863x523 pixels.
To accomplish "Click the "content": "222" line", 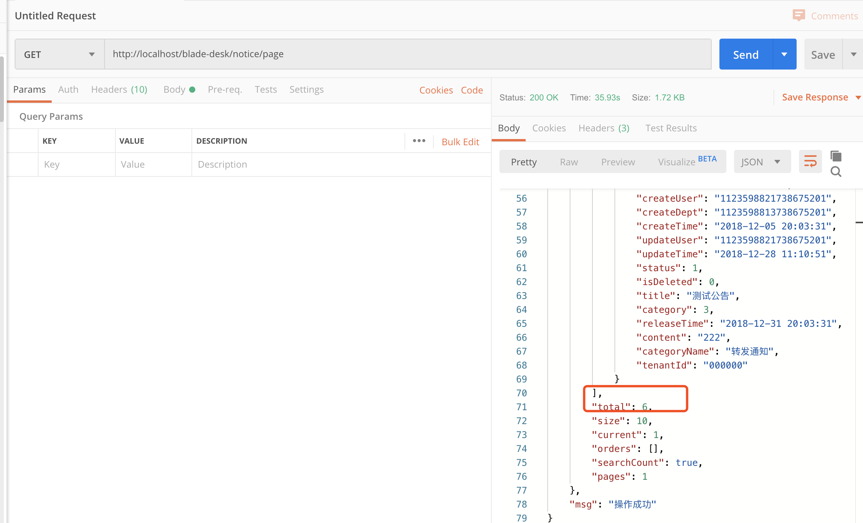I will [x=683, y=338].
